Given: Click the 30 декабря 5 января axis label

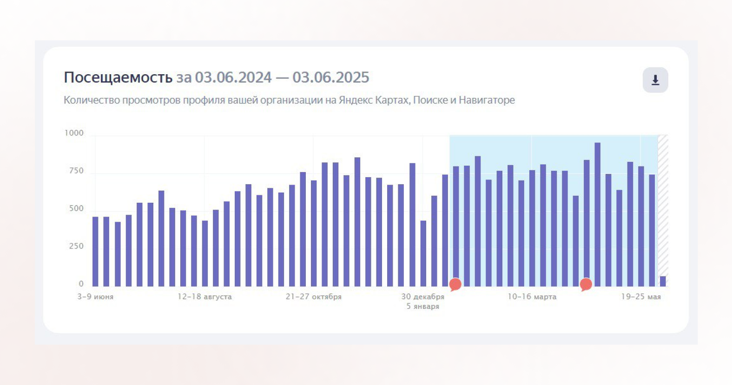Looking at the screenshot, I should pyautogui.click(x=423, y=302).
